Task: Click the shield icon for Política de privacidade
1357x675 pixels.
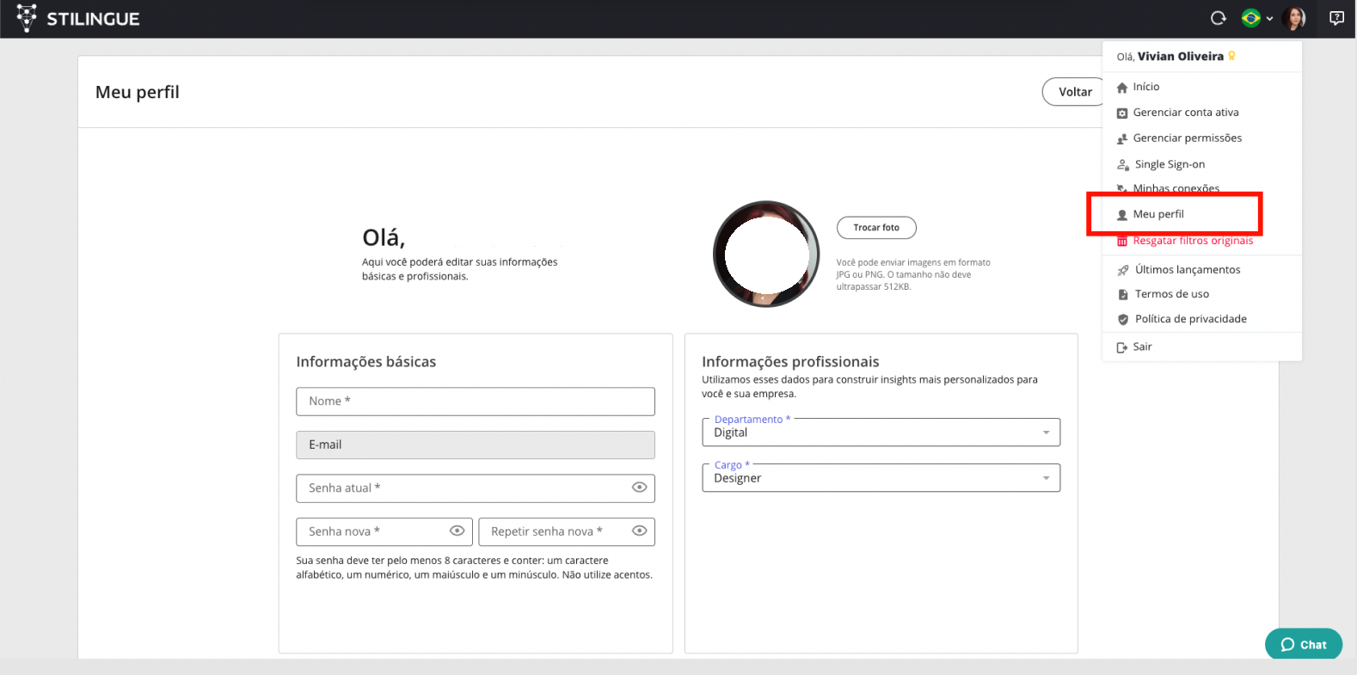Action: point(1122,319)
